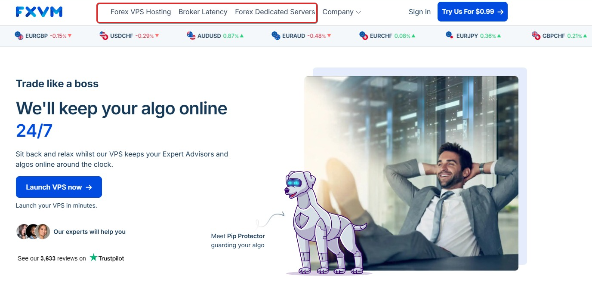The height and width of the screenshot is (288, 592).
Task: Select the EURCHF flag icon
Action: (364, 36)
